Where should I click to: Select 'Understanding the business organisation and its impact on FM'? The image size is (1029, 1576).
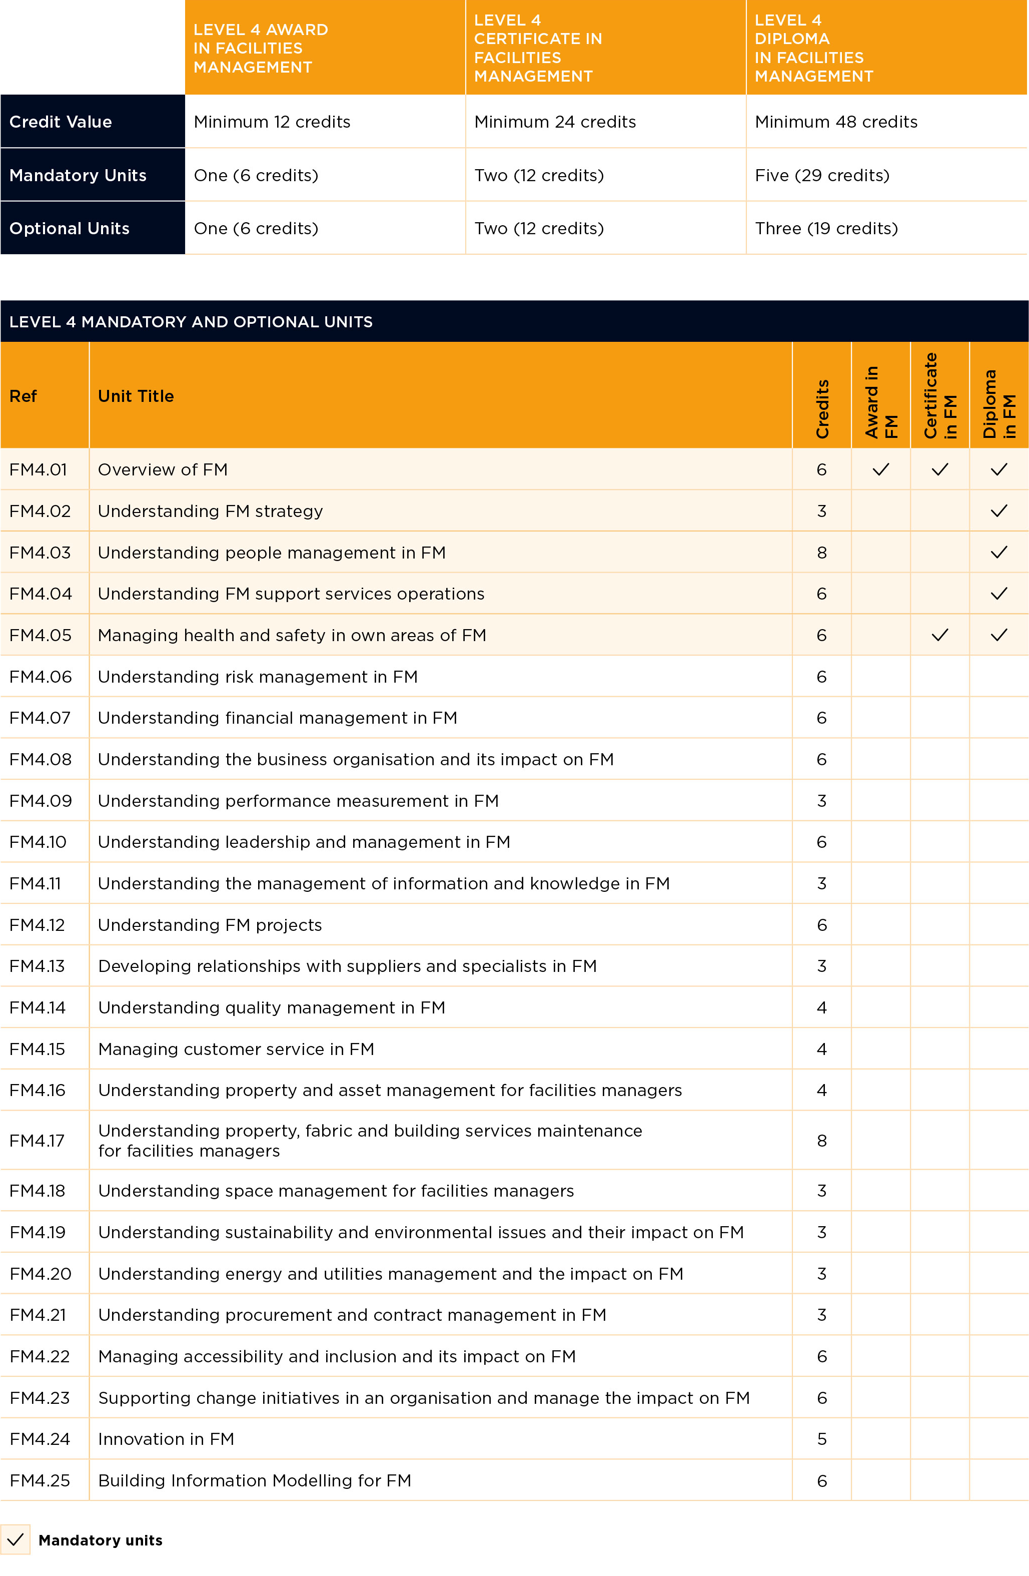point(356,760)
